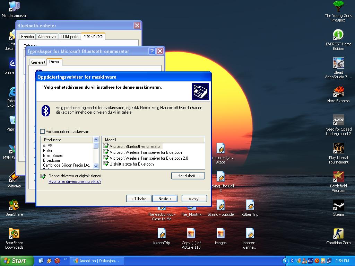Click the Modell column header
Viewport: 355px width, 266px height.
[x=153, y=140]
